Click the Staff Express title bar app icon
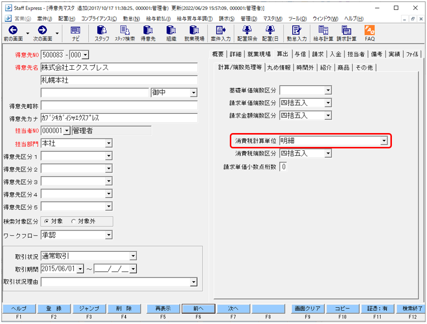427x324 pixels. (x=8, y=8)
